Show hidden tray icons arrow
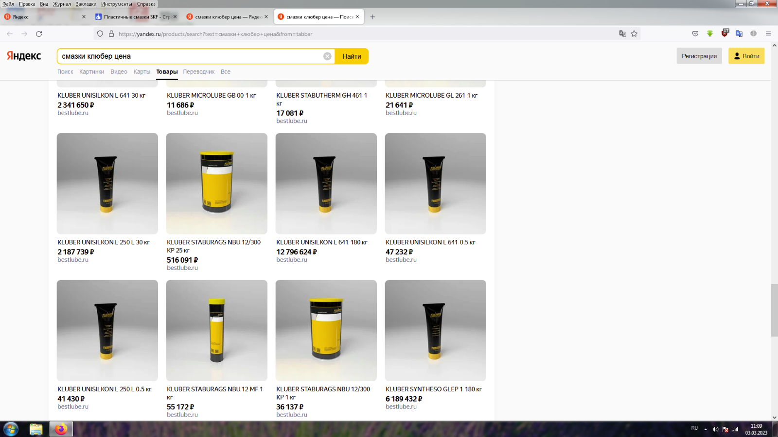The height and width of the screenshot is (437, 778). pos(706,429)
